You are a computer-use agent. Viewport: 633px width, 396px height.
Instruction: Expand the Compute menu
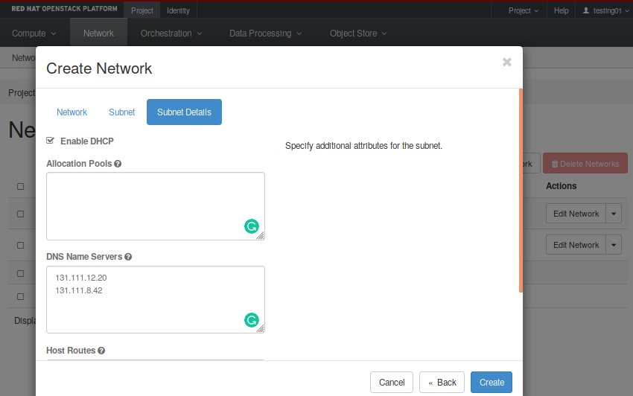[34, 33]
